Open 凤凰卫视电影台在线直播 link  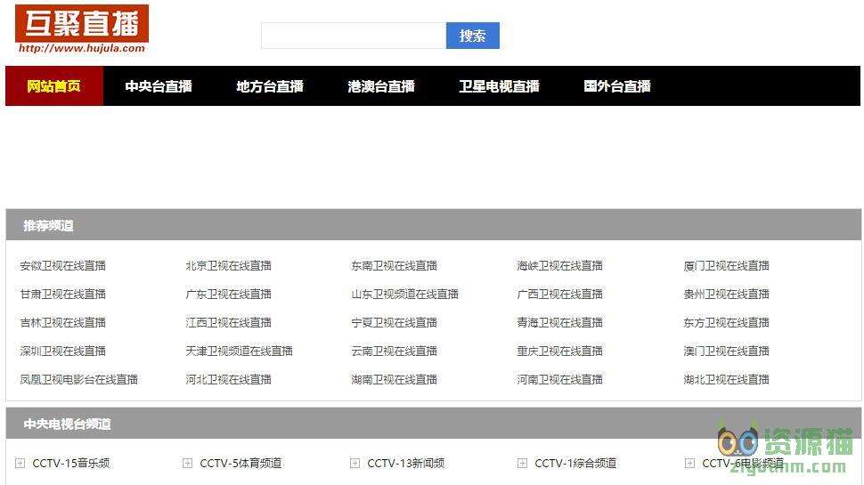pyautogui.click(x=78, y=380)
